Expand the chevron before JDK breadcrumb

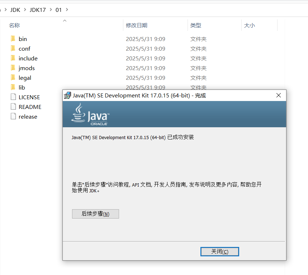click(6, 10)
